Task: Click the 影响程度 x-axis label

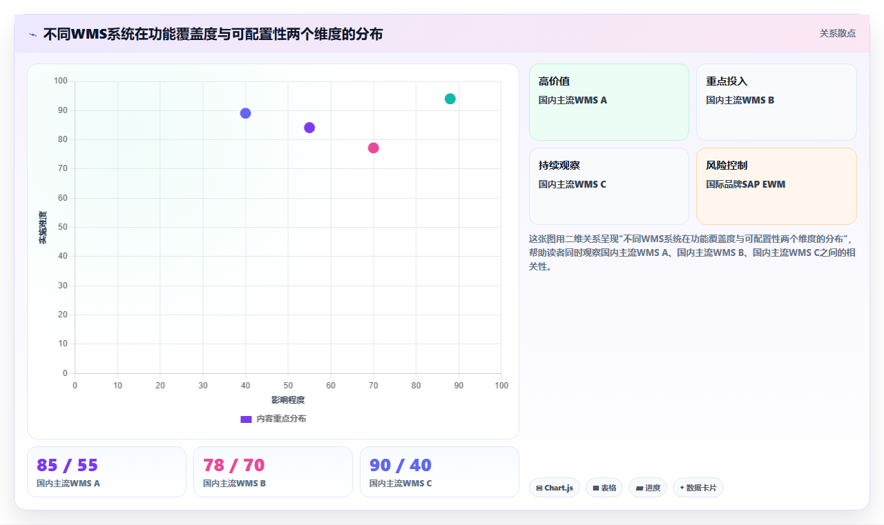Action: (288, 400)
